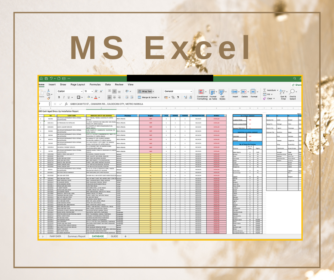The height and width of the screenshot is (280, 334).
Task: Decrease decimal places
Action: 190,97
